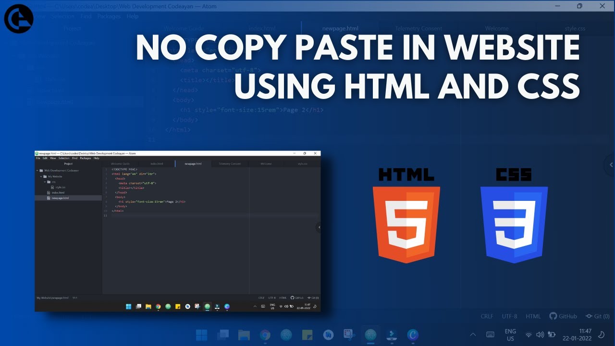Open Sticky Notes on inset taskbar

[178, 306]
